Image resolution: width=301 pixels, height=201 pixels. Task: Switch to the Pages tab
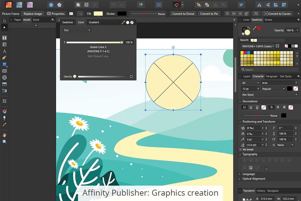coord(18,19)
